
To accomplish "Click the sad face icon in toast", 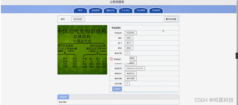I will pos(111,59).
